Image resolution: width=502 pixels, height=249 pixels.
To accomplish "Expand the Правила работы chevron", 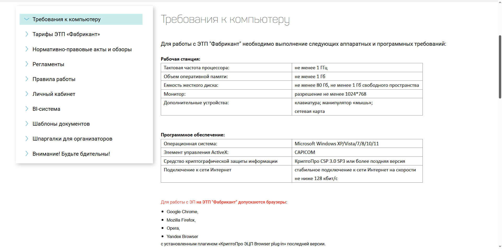I will pos(27,79).
